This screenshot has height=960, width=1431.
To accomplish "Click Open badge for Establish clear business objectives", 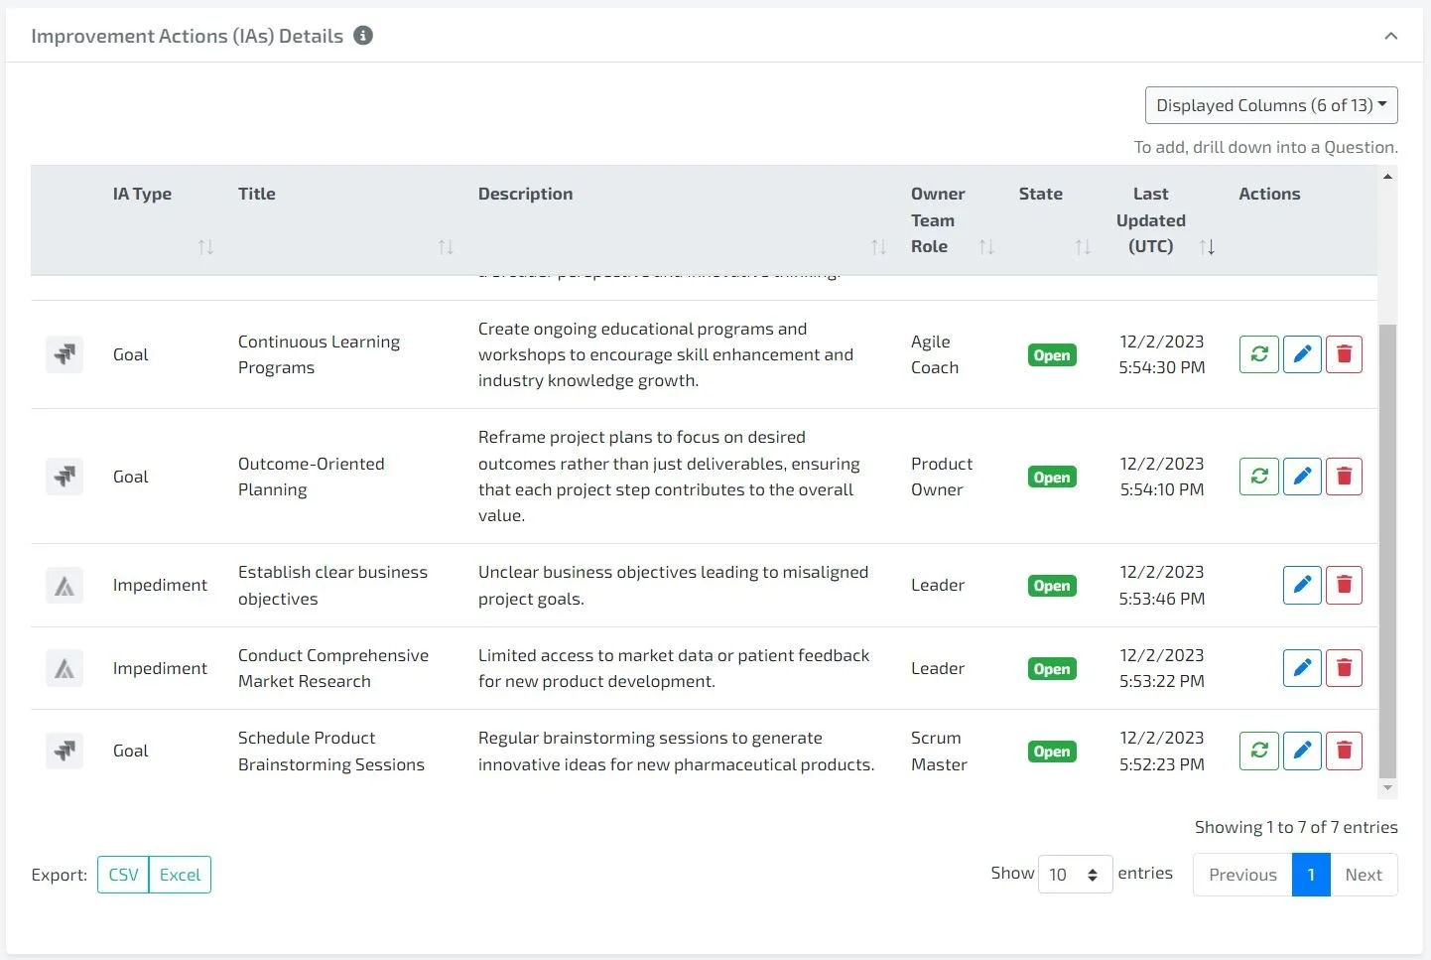I will 1052,586.
